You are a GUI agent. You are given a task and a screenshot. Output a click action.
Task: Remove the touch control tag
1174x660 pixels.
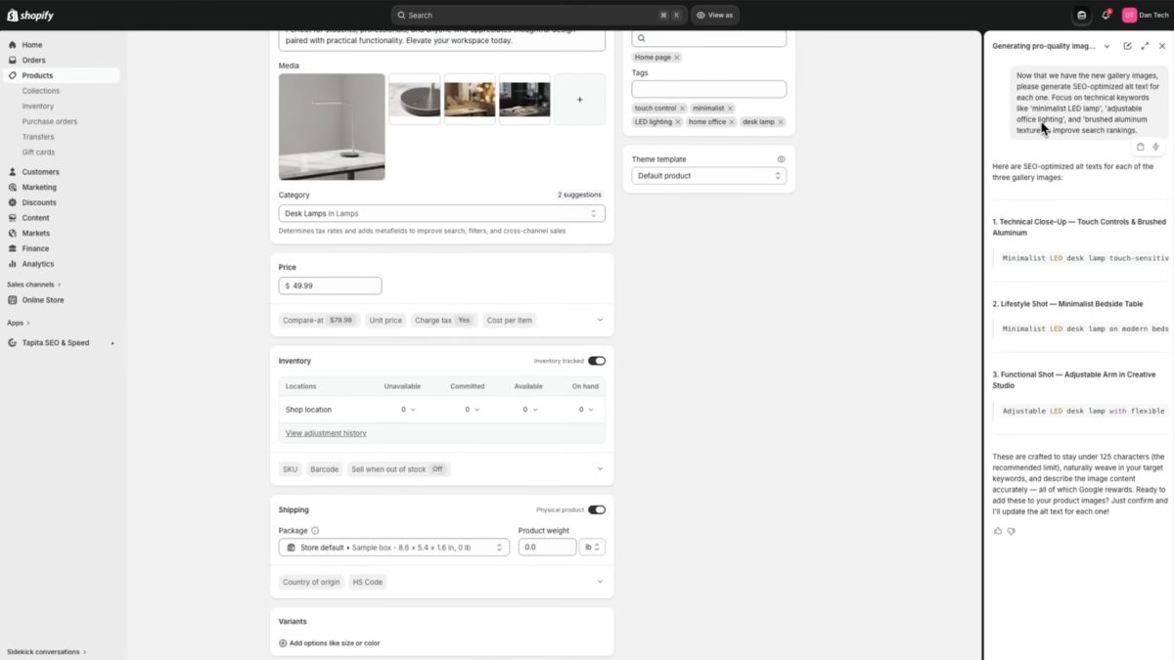pyautogui.click(x=682, y=109)
